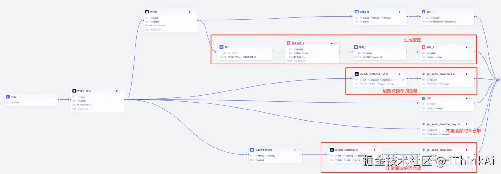Run the get_audio_duration_1 node
This screenshot has height=174, width=501.
click(x=466, y=74)
